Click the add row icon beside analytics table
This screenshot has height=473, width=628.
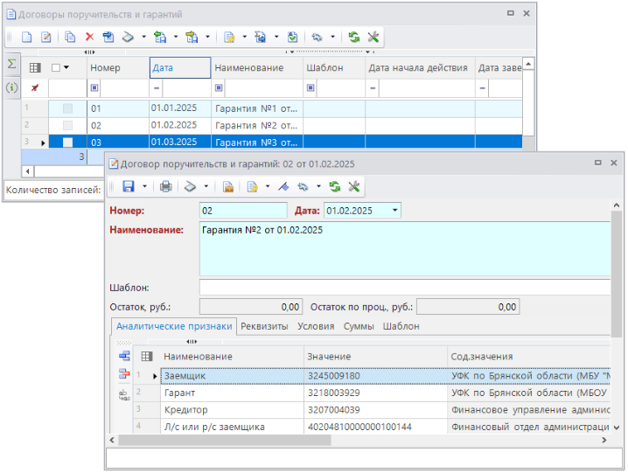tap(123, 356)
